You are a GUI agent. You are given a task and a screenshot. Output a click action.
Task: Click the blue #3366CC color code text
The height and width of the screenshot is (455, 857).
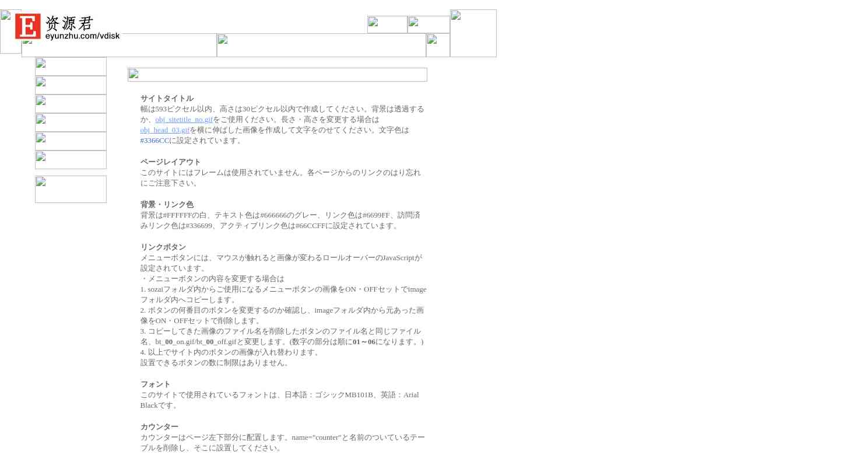(154, 141)
